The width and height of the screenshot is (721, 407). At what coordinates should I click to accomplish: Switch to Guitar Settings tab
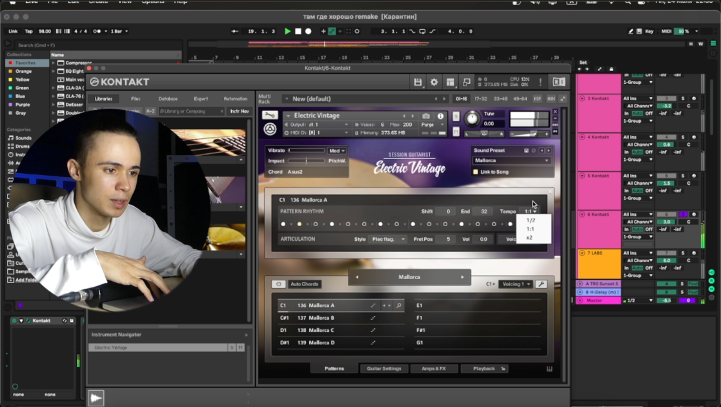[x=384, y=369]
